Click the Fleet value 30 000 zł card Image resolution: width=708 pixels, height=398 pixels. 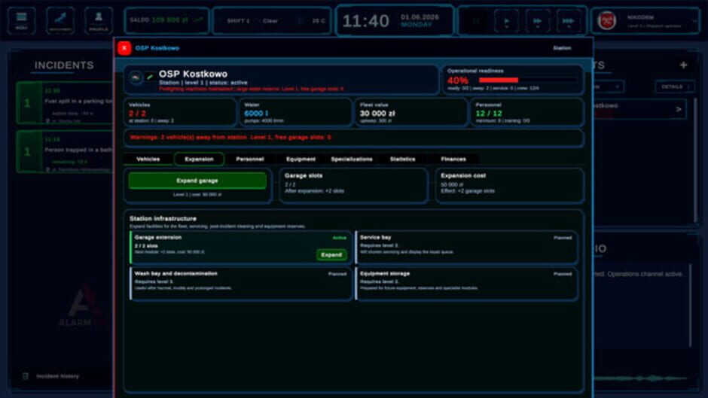click(411, 112)
